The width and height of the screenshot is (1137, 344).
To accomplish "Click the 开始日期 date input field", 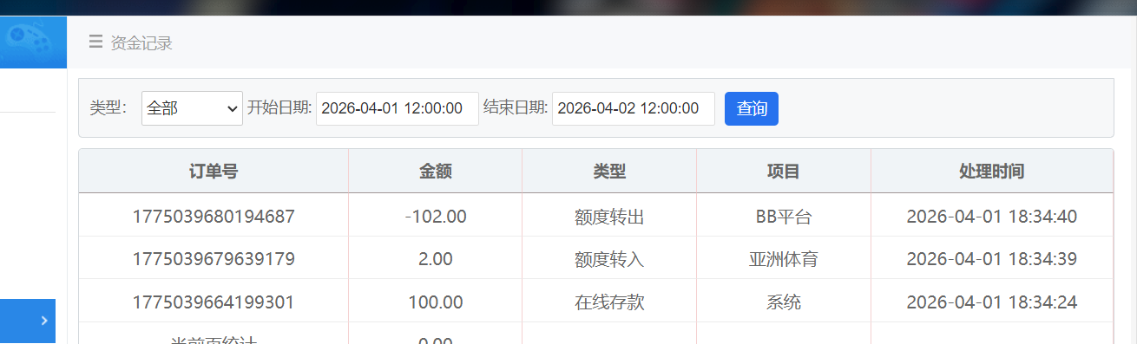I will 397,108.
